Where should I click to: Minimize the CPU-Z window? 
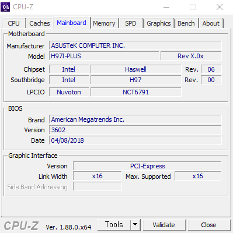coord(166,7)
